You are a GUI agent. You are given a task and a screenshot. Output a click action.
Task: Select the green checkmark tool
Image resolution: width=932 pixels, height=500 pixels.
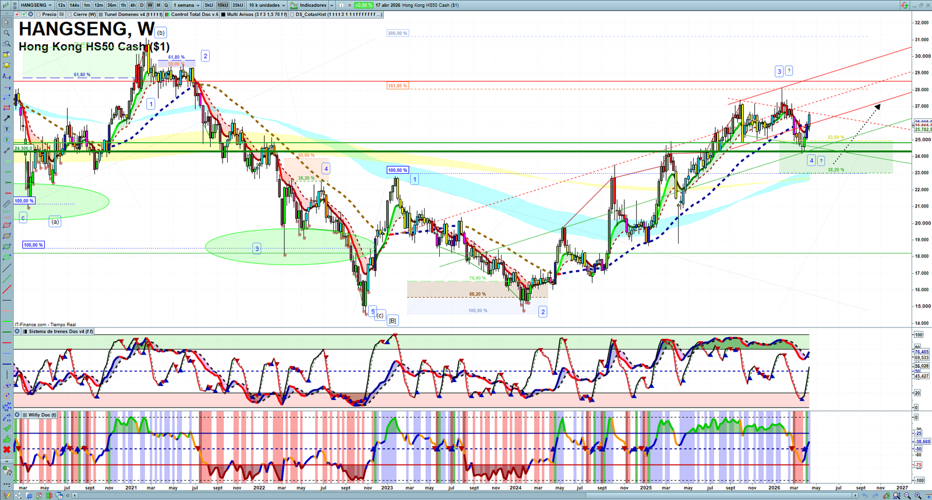6,428
